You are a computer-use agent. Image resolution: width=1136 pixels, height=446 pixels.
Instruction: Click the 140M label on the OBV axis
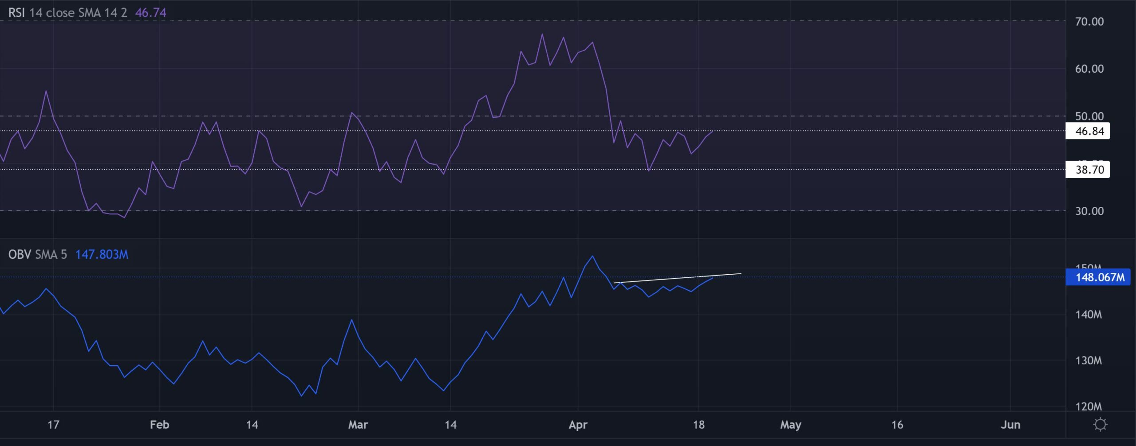pyautogui.click(x=1088, y=315)
